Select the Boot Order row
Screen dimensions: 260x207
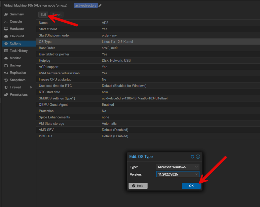(x=148, y=48)
